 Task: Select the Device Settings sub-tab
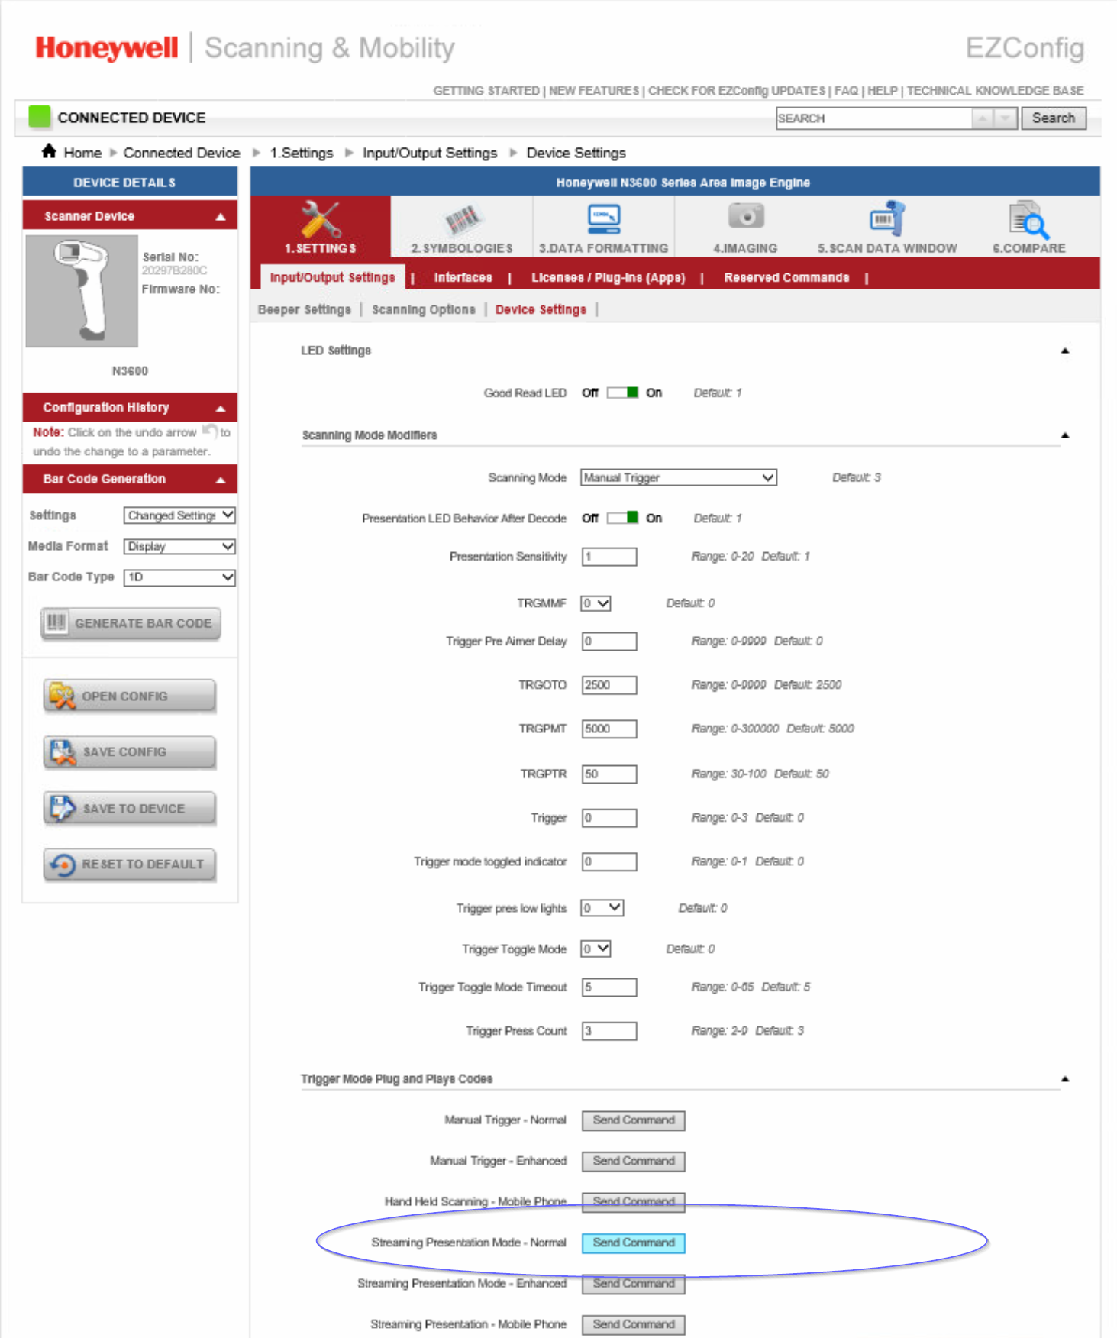click(541, 309)
